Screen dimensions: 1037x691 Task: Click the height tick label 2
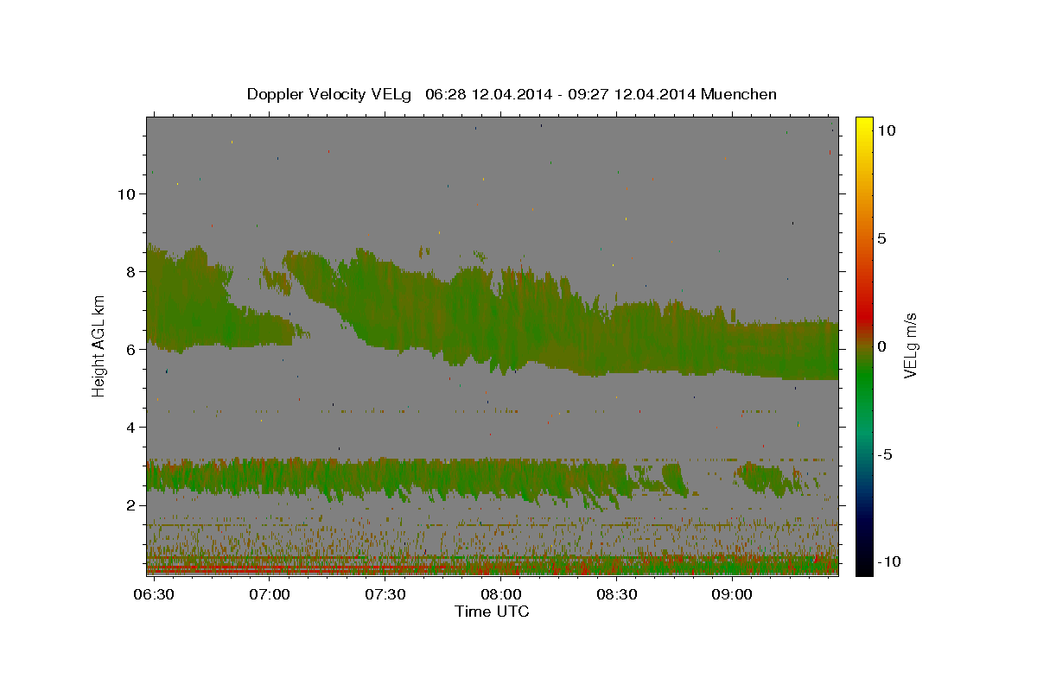coord(132,505)
